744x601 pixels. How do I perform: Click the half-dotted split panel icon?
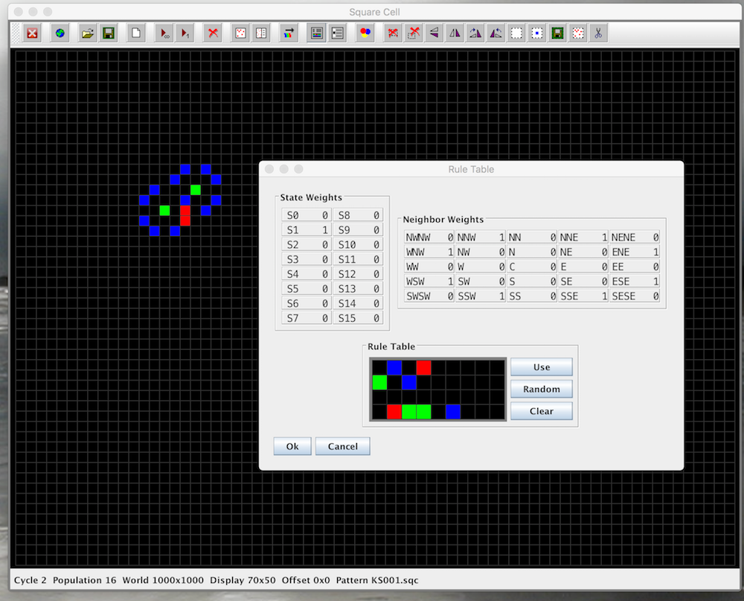261,34
